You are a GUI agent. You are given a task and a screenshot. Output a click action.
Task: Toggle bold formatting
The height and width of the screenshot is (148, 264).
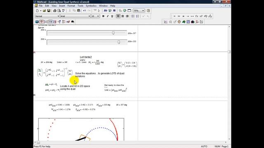(x=103, y=16)
